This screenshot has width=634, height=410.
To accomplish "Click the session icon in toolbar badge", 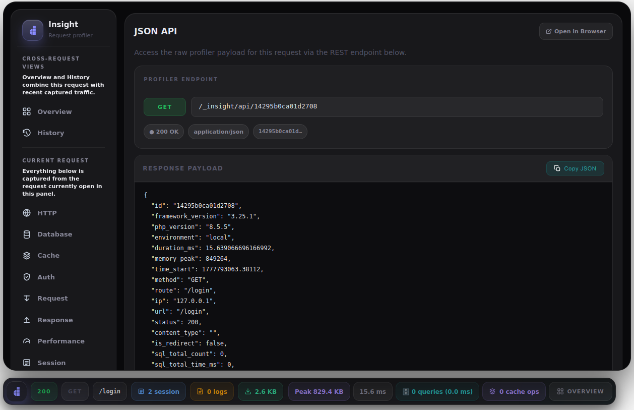I will tap(141, 391).
